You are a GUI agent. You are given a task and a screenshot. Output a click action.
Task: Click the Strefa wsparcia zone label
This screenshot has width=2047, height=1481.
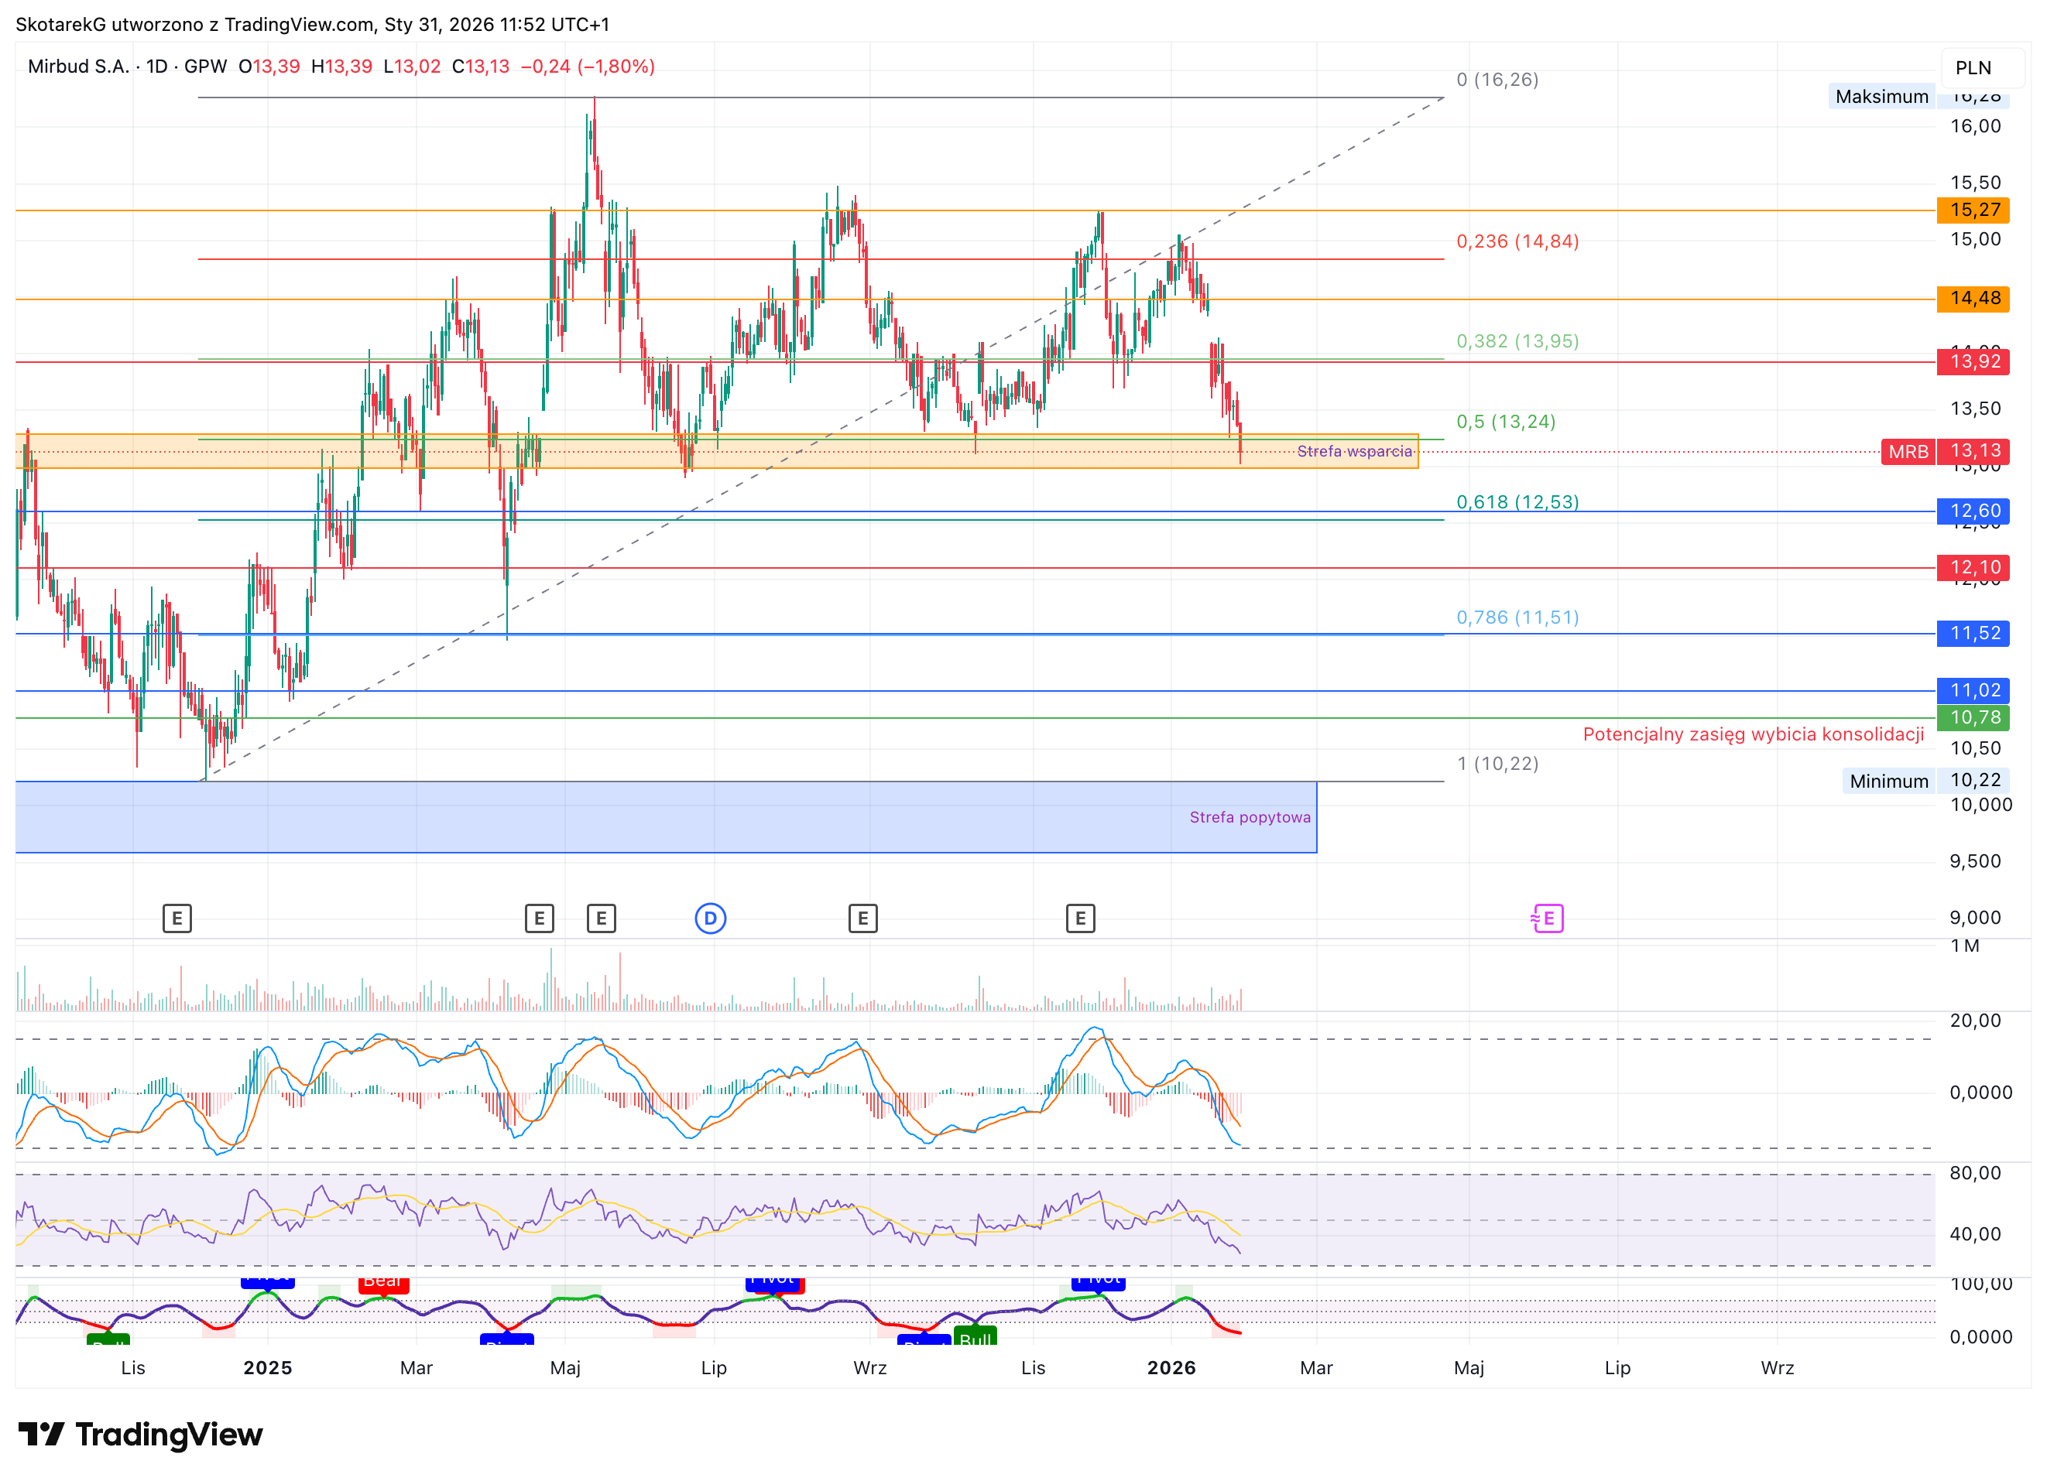coord(1354,451)
